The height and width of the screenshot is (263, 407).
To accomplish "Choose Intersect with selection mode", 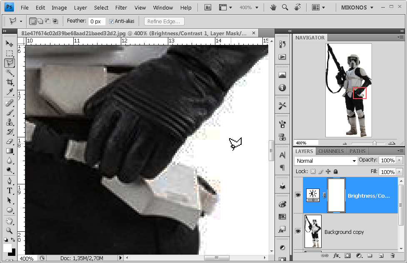I will click(x=55, y=21).
